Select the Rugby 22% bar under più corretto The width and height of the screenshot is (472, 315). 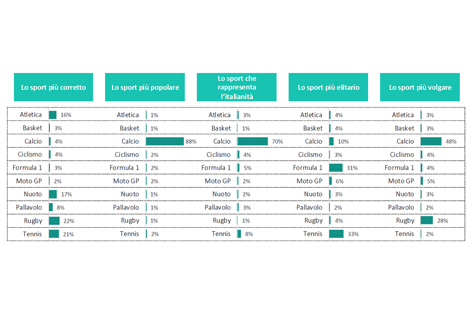coord(54,220)
